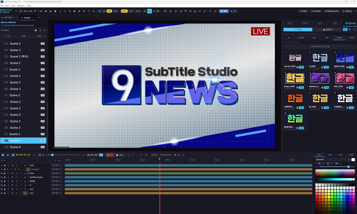Select the Text tool in the top toolbar
357x214 pixels.
pos(16,11)
